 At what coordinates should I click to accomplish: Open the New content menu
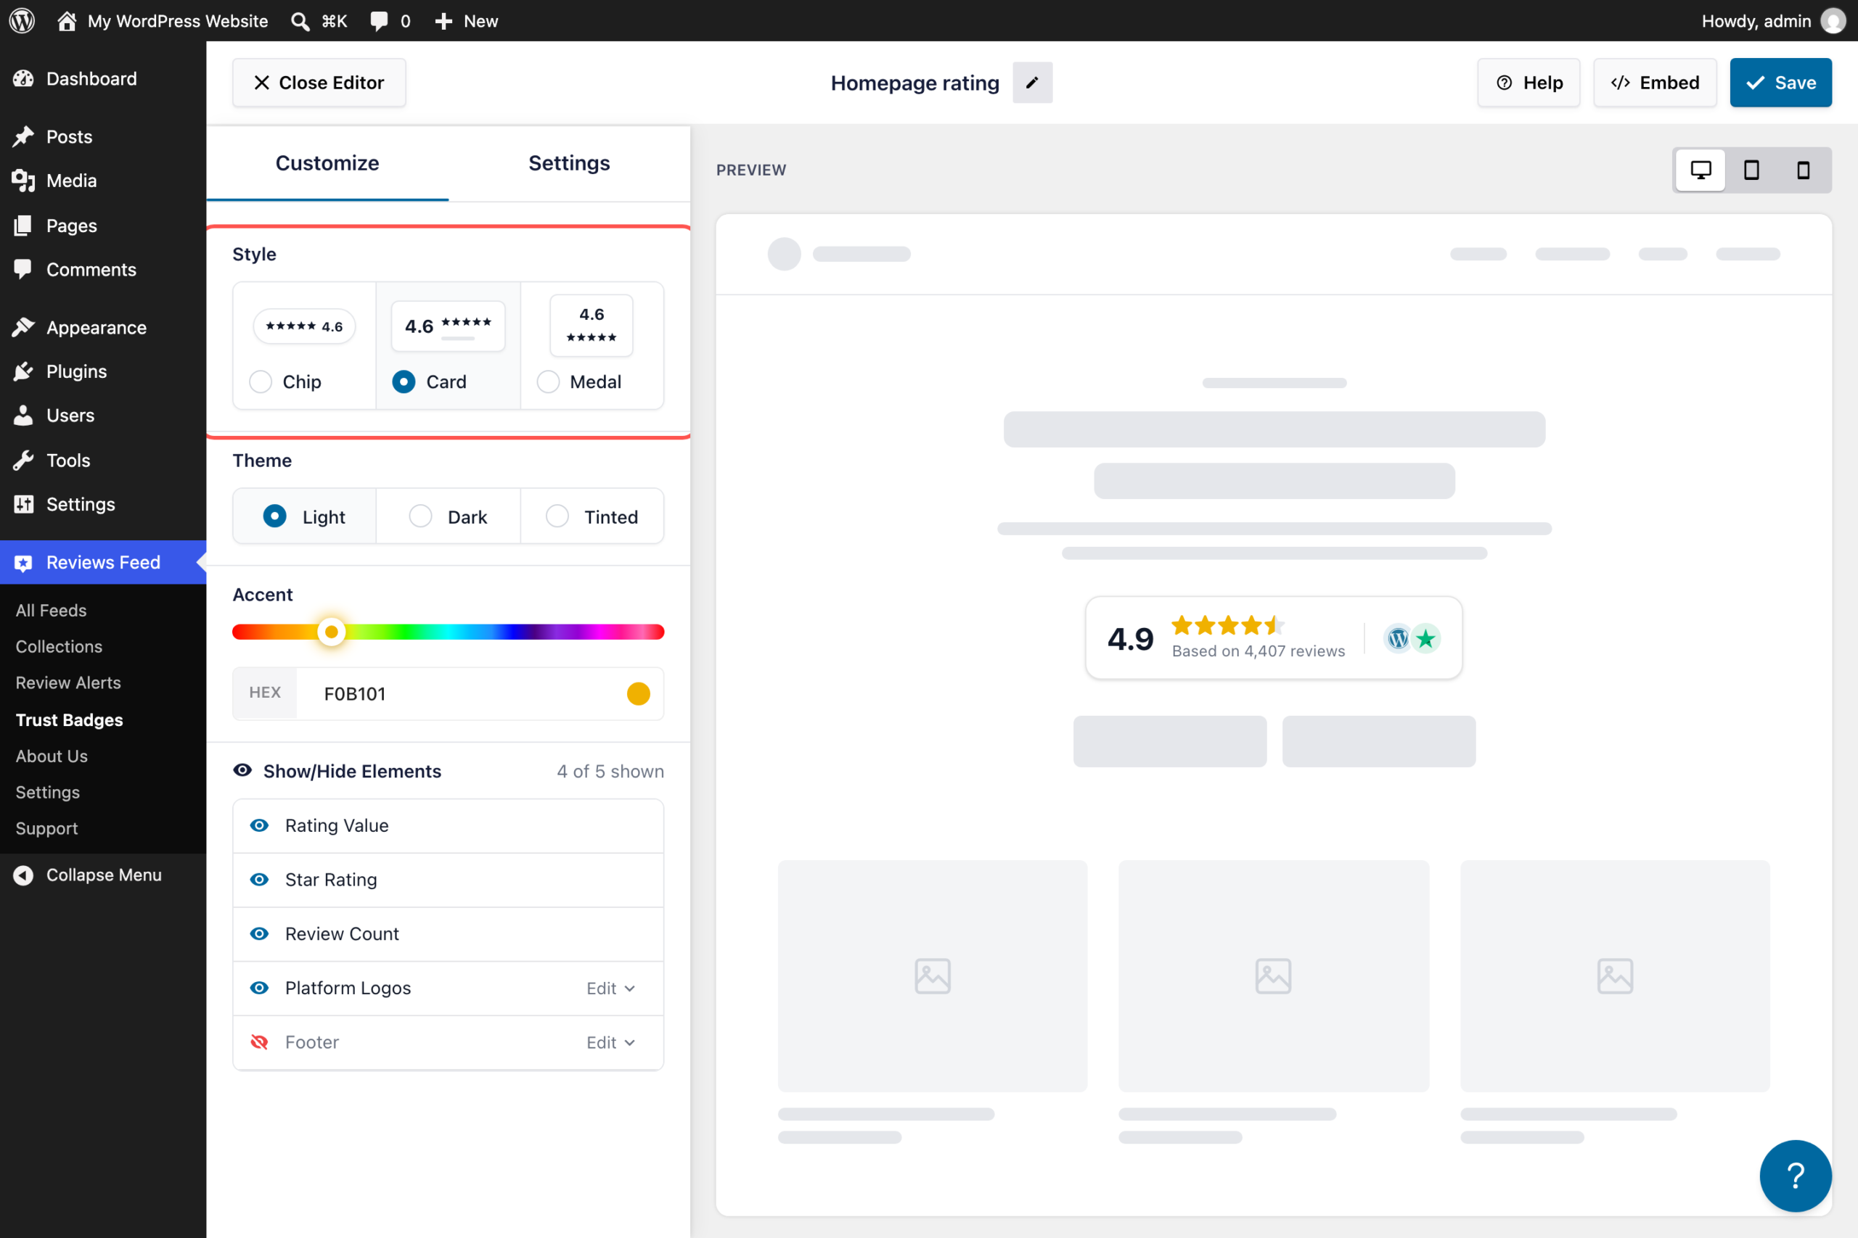coord(467,20)
